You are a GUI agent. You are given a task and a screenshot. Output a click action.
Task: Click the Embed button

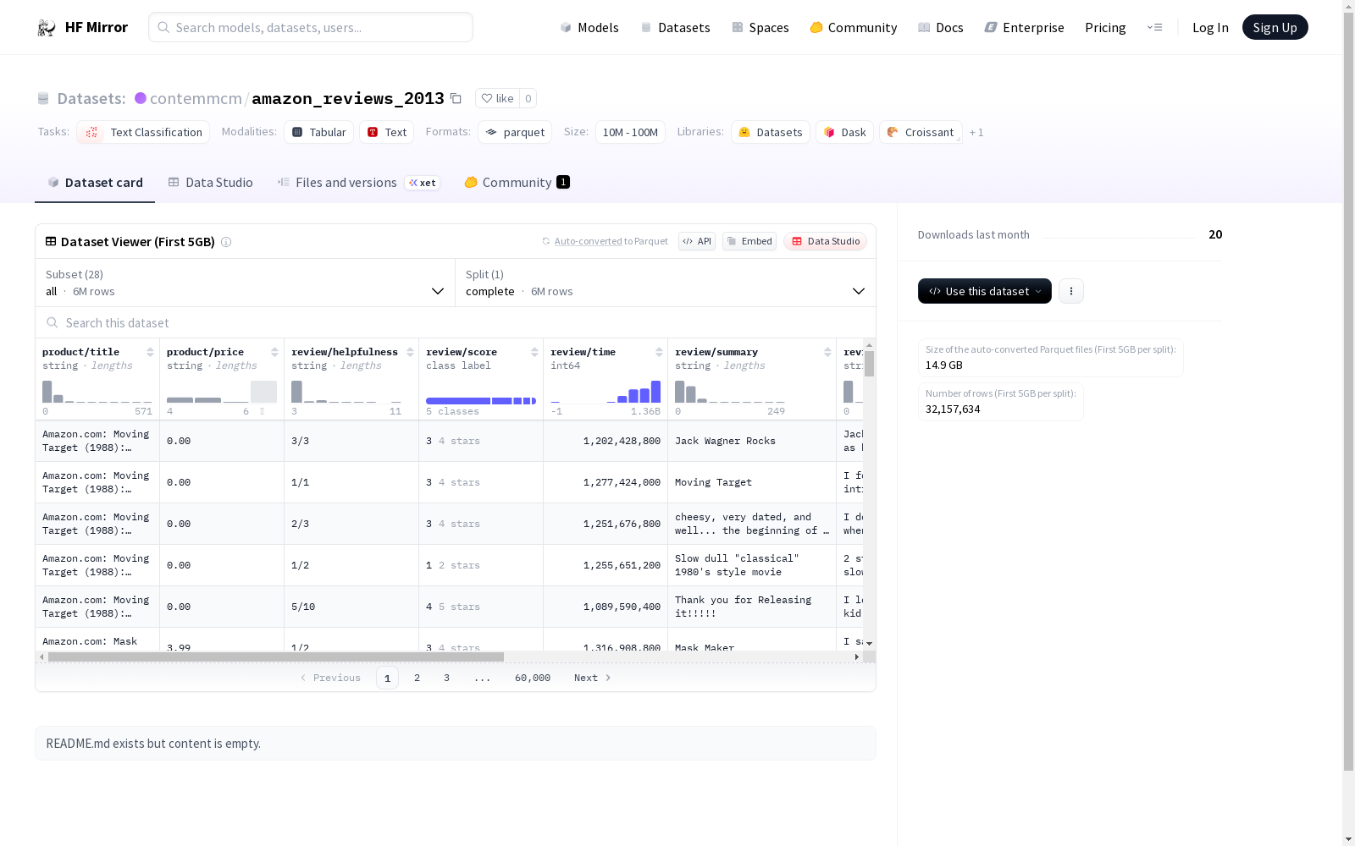749,241
